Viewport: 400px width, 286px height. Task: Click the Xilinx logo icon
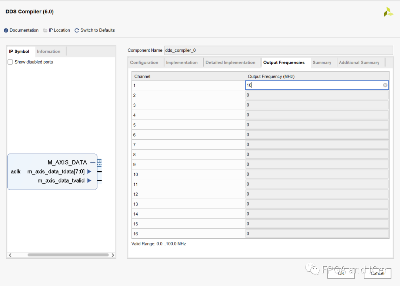[x=388, y=12]
